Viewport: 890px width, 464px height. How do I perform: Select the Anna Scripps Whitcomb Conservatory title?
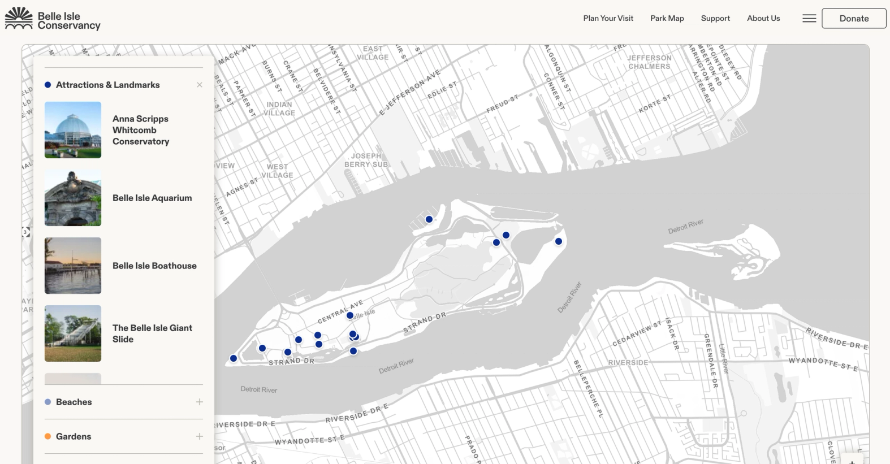point(141,130)
